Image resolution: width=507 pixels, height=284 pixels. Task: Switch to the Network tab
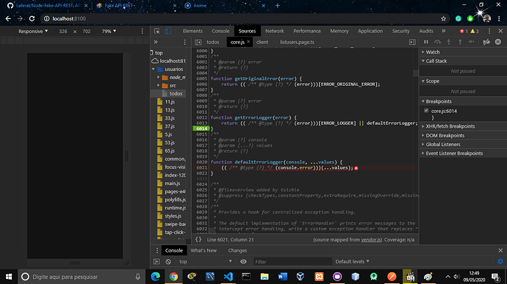click(x=275, y=31)
